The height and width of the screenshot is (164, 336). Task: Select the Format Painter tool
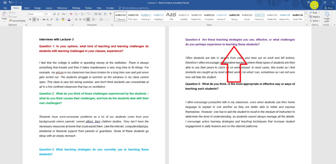tap(18, 20)
